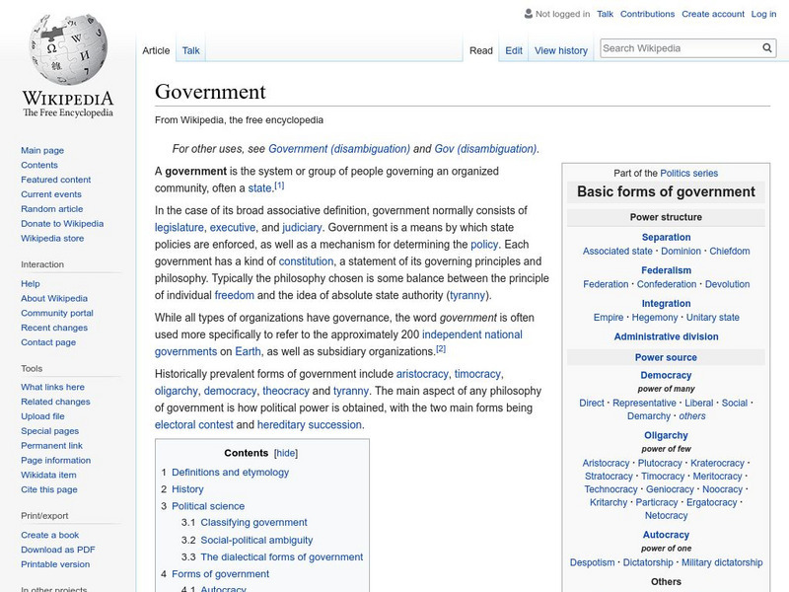
Task: Open Contact page link
Action: [x=48, y=341]
